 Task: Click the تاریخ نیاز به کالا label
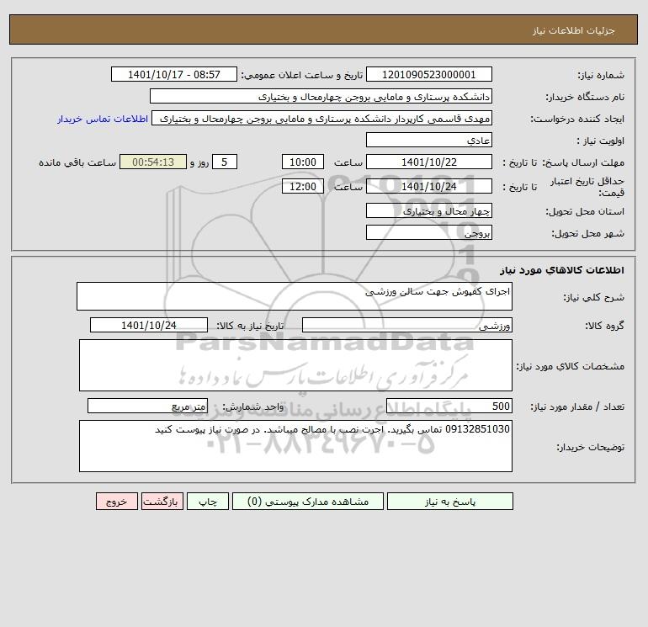click(250, 326)
